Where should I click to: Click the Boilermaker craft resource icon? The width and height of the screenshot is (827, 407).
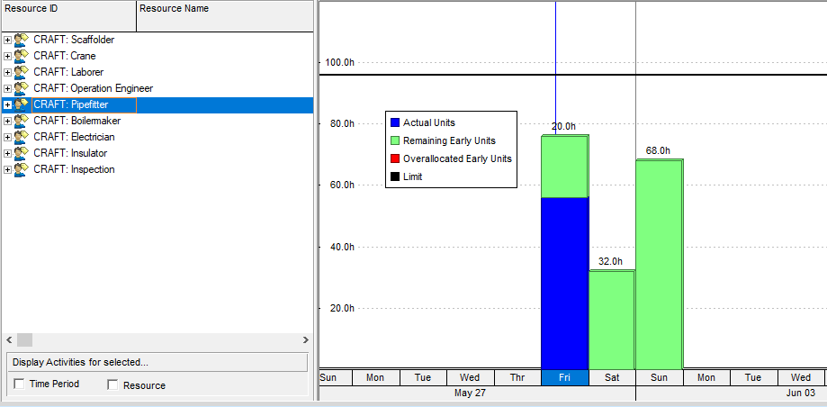point(22,121)
